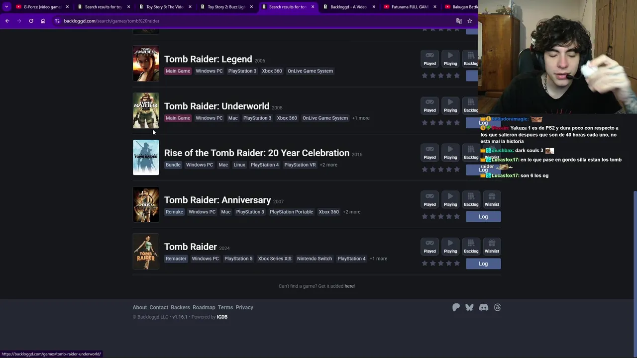Go to browser home page

pyautogui.click(x=43, y=21)
